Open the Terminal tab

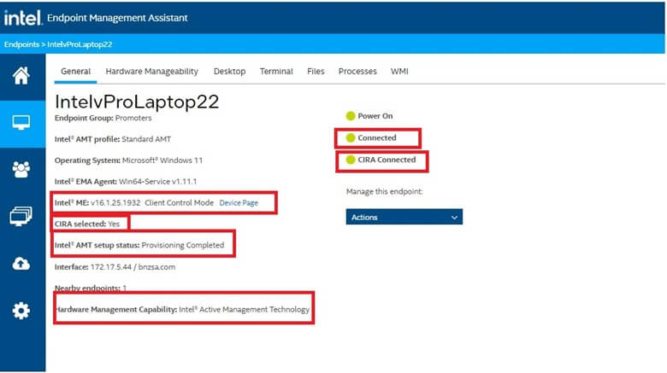(x=276, y=72)
